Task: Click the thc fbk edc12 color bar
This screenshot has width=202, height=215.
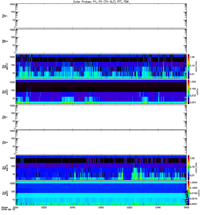Action: pyautogui.click(x=189, y=167)
